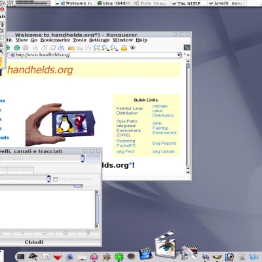
Task: Open the Restoring PocketPC link
Action: click(126, 143)
